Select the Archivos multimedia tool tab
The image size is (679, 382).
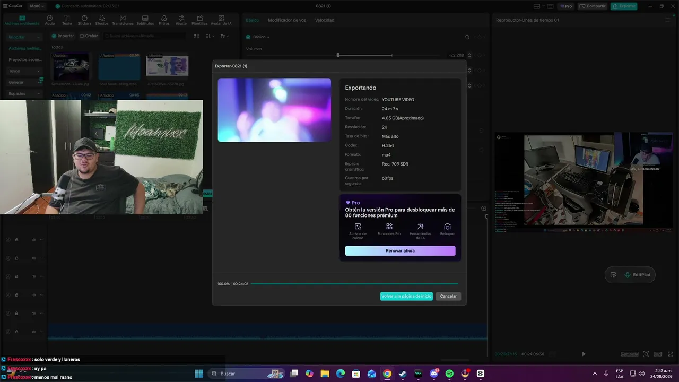click(22, 20)
